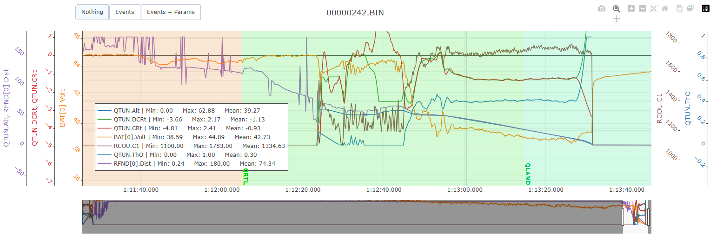The height and width of the screenshot is (235, 710).
Task: Click the range slider's left handle
Action: 623,217
